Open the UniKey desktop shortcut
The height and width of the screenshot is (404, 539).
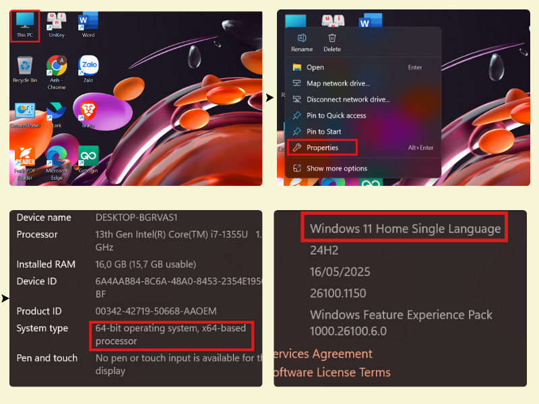click(57, 26)
